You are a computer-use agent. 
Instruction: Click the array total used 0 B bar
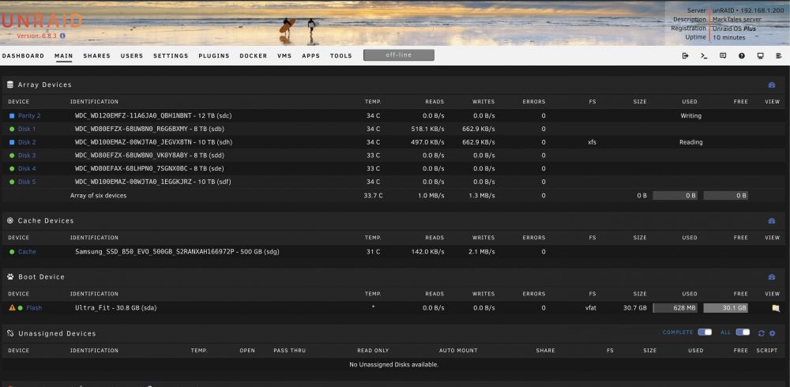(x=675, y=196)
